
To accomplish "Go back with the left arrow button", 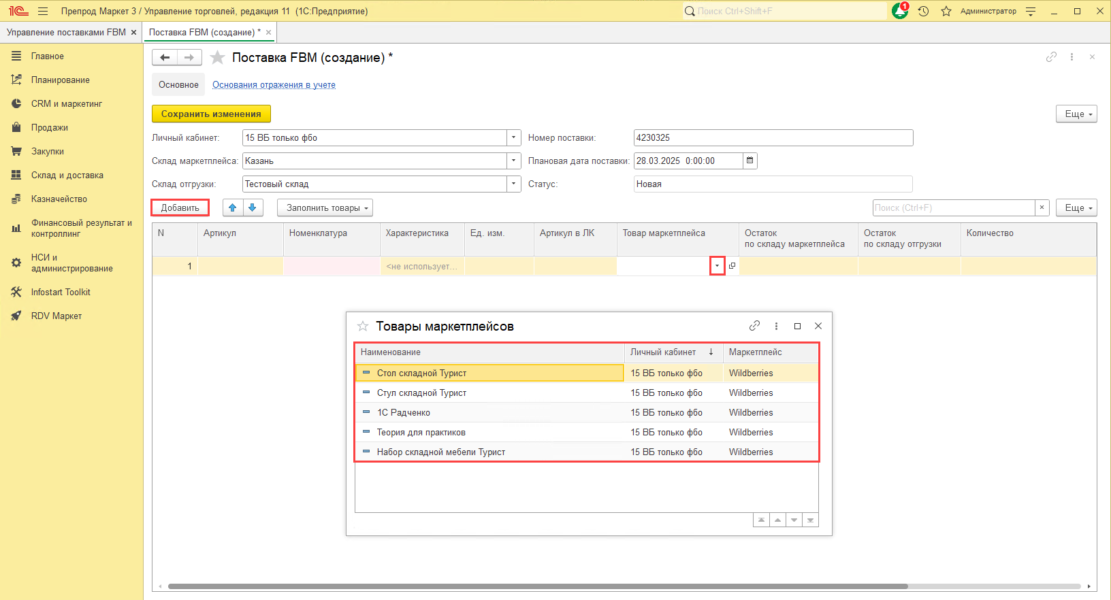I will coord(165,58).
